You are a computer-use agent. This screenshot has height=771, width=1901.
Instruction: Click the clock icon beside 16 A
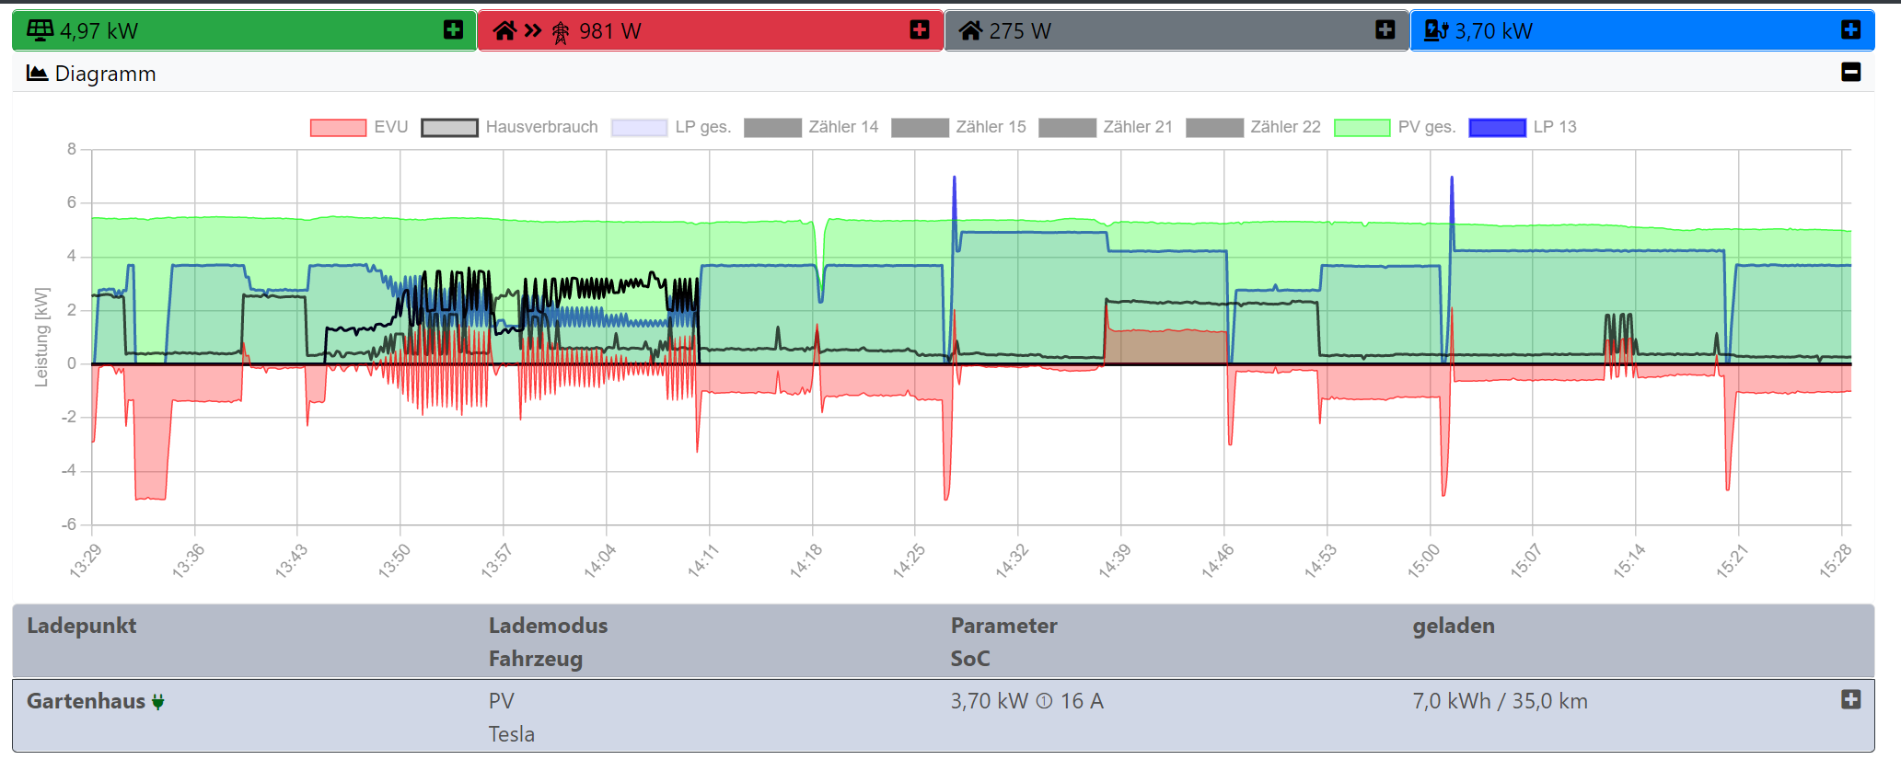[x=1044, y=702]
